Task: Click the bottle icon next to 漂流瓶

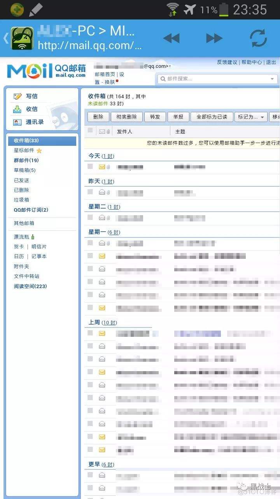Action: [33, 237]
